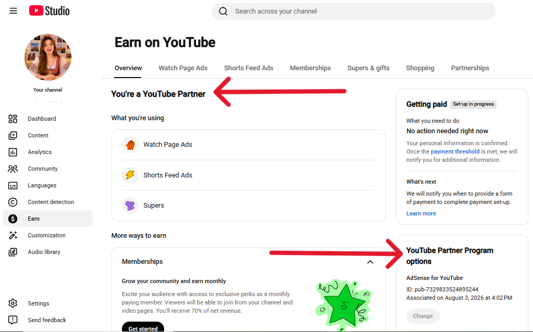Select the Community people icon
The height and width of the screenshot is (332, 533).
click(x=13, y=169)
